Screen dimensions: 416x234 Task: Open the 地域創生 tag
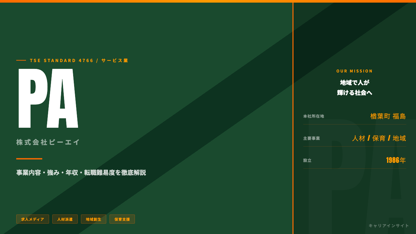point(94,219)
